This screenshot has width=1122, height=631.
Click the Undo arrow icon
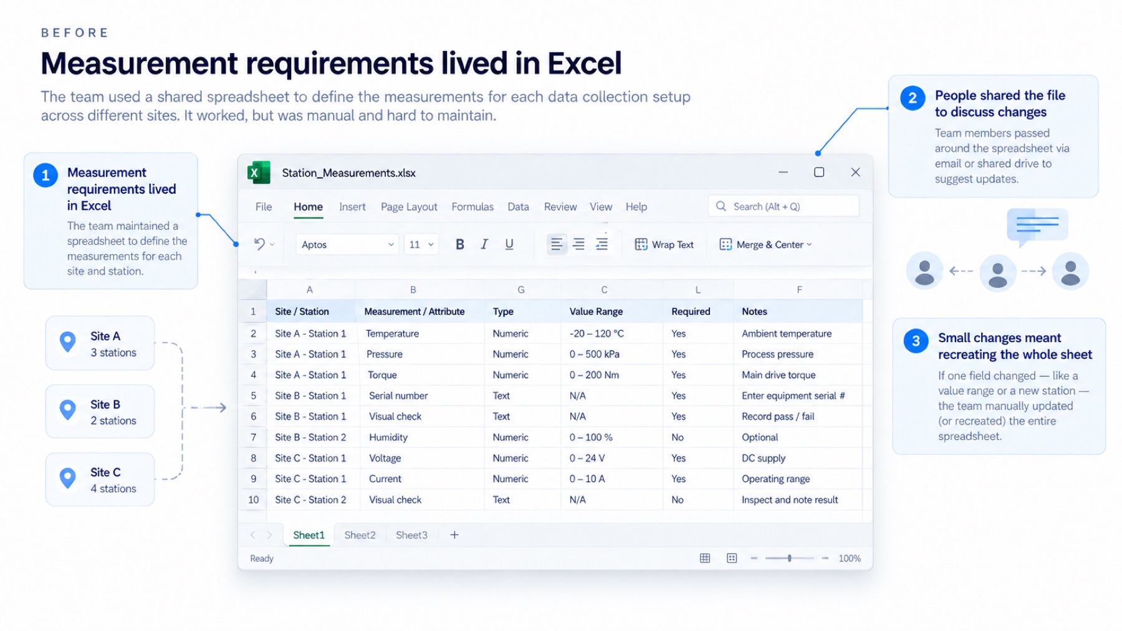click(259, 244)
